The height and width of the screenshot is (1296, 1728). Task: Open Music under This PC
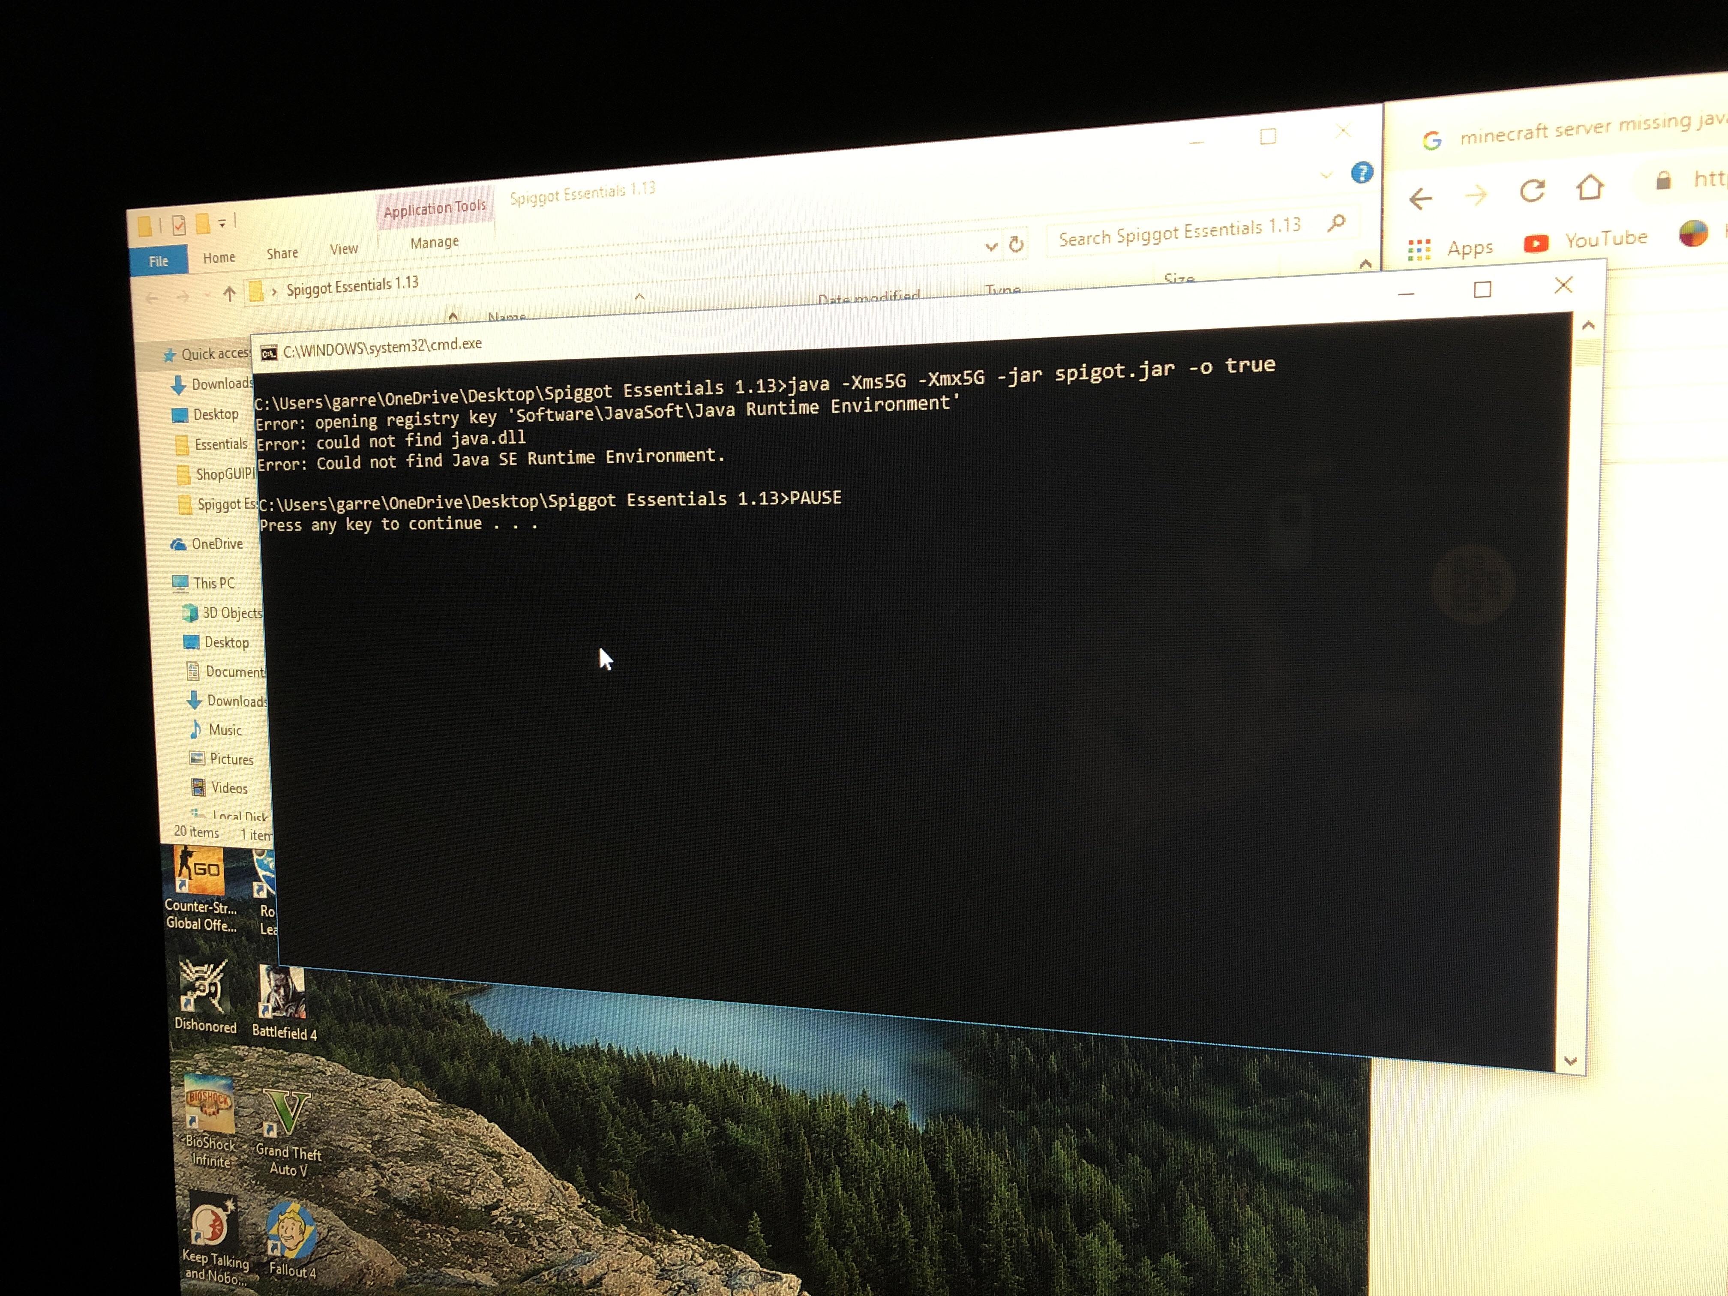216,729
